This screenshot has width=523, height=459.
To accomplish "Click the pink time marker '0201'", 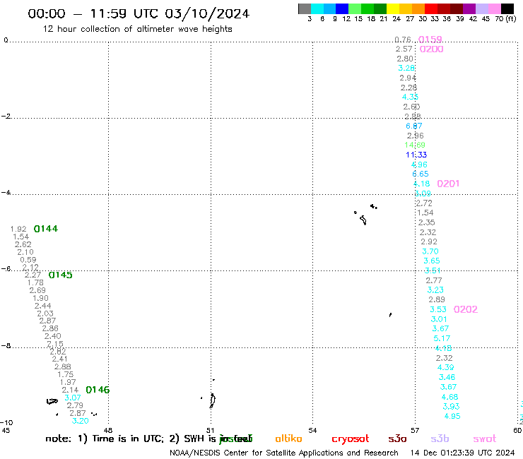I will point(448,184).
